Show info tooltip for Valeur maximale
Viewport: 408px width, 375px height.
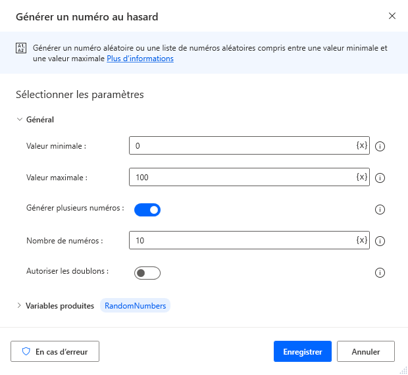click(x=380, y=178)
